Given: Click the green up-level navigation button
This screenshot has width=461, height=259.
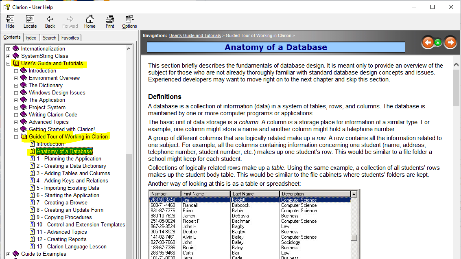Looking at the screenshot, I should click(x=438, y=42).
